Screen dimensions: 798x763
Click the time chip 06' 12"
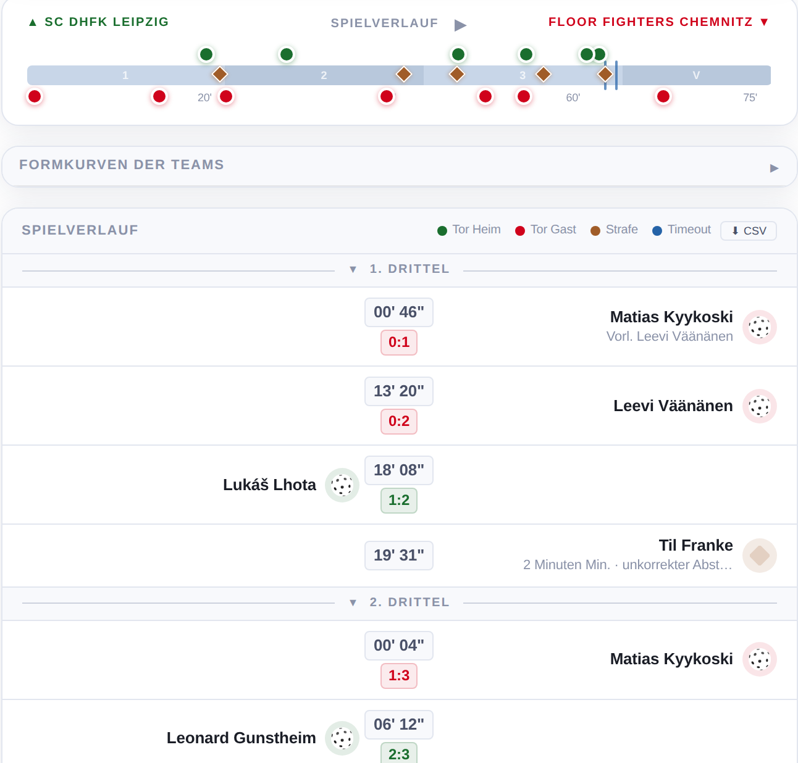coord(399,725)
